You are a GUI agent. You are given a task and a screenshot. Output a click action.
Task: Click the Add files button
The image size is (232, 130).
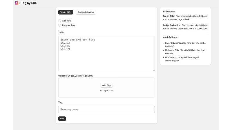click(106, 85)
